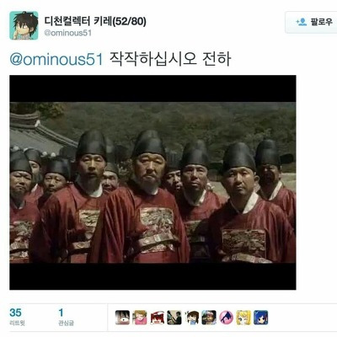Image resolution: width=337 pixels, height=337 pixels.
Task: View the 35 retweets count
Action: (15, 313)
